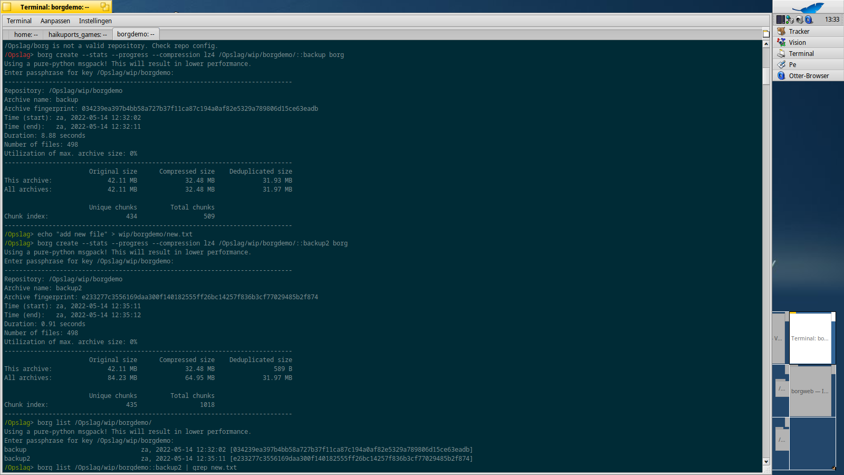Click the Tracker dog icon in Deskbar
This screenshot has height=475, width=844.
tap(781, 32)
